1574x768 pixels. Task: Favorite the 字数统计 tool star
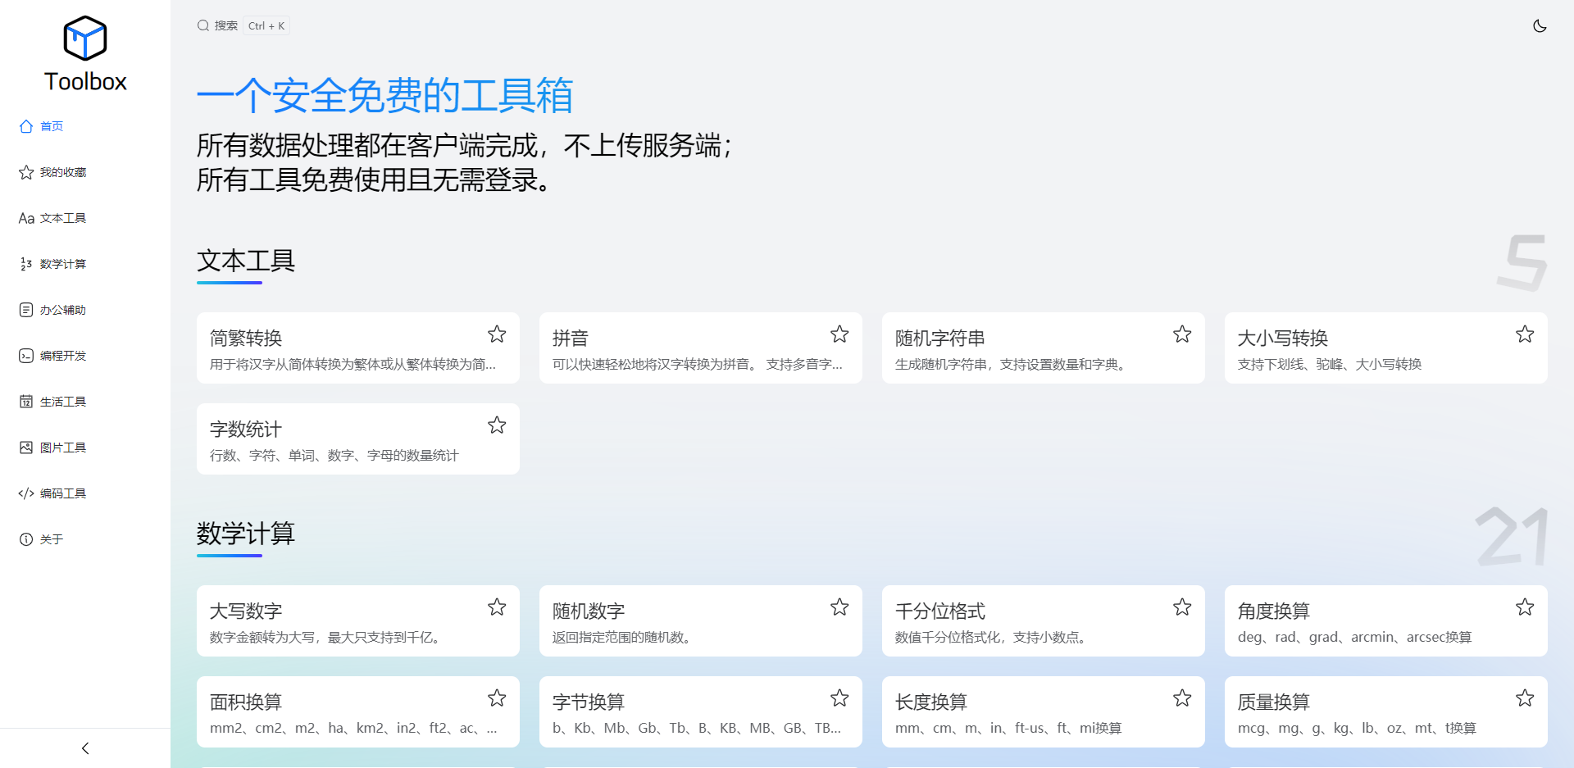[497, 425]
